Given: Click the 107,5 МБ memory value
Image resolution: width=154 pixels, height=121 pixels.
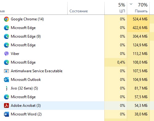Looking at the screenshot, I should [x=140, y=71].
